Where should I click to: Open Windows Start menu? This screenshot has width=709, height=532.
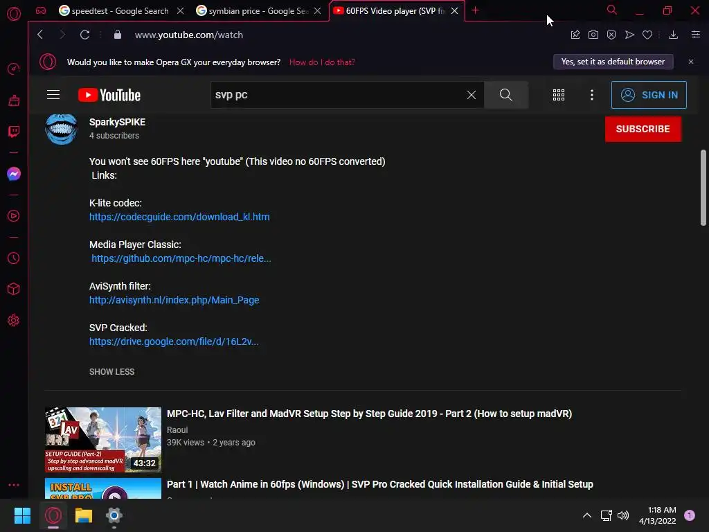point(22,515)
